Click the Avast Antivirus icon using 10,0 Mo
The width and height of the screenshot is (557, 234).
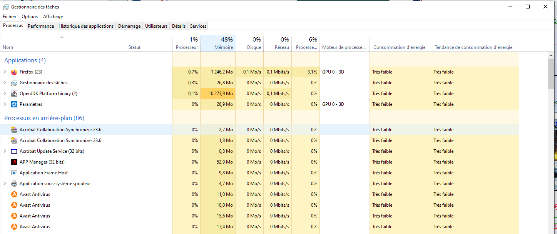click(x=14, y=205)
